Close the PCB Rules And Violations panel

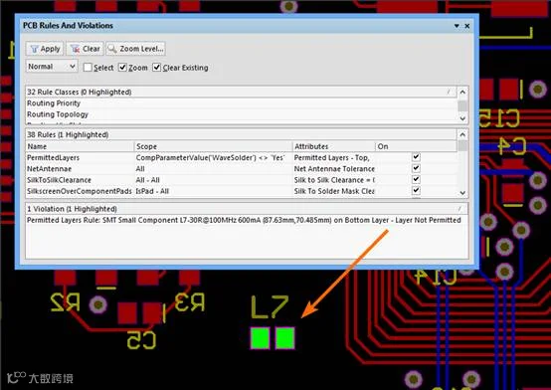tap(467, 26)
